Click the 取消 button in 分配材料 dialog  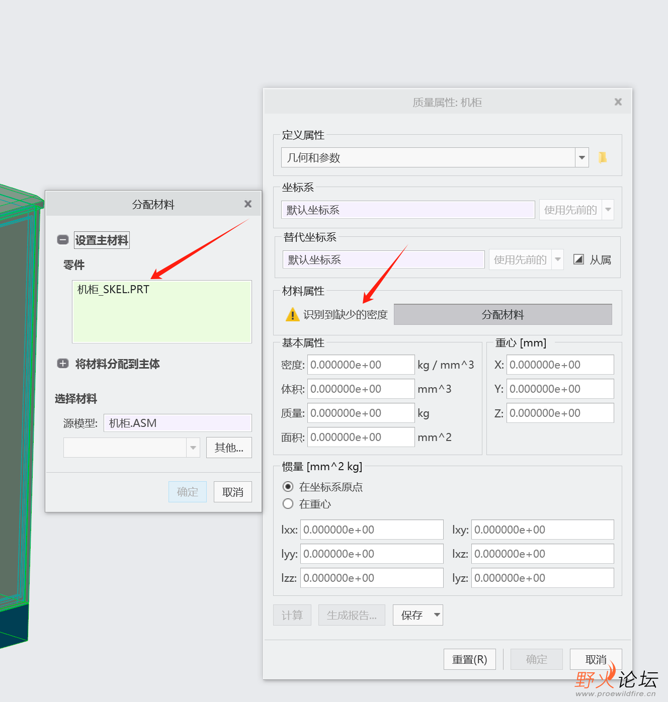[x=233, y=492]
